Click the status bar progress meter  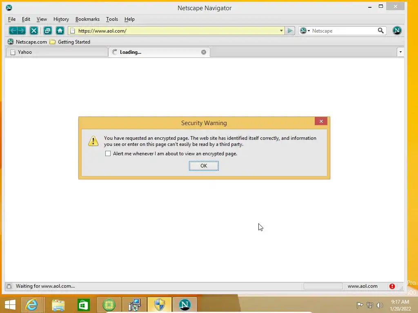tap(323, 286)
